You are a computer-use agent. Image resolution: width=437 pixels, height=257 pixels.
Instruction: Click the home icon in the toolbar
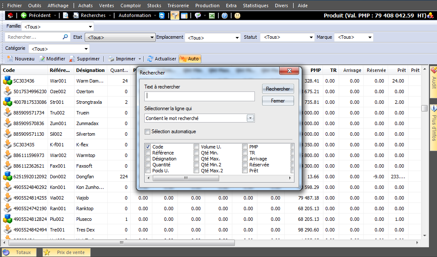pyautogui.click(x=10, y=16)
